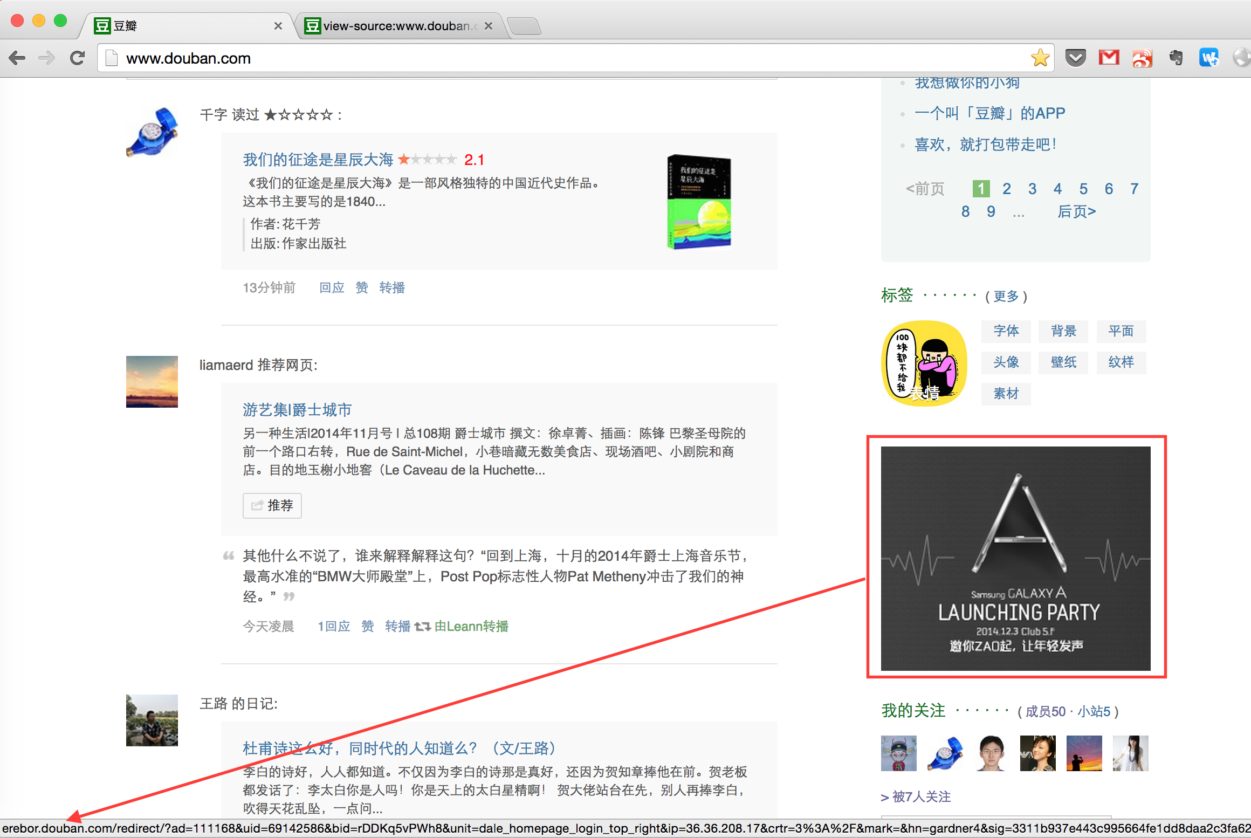Select the 纹样 tag
Screen dimensions: 1251x838
point(1121,362)
